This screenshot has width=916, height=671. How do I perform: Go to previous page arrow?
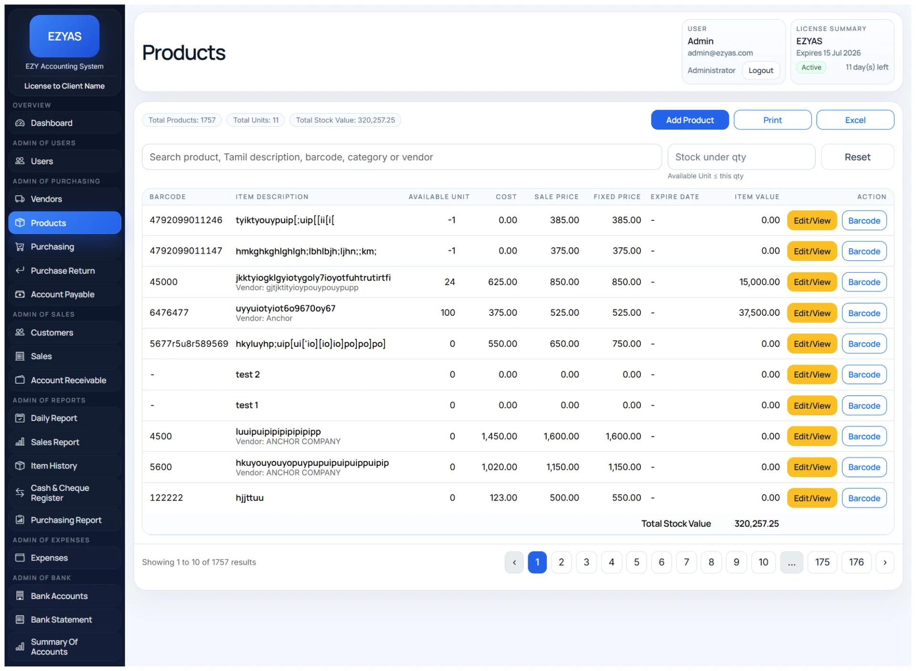click(x=514, y=563)
